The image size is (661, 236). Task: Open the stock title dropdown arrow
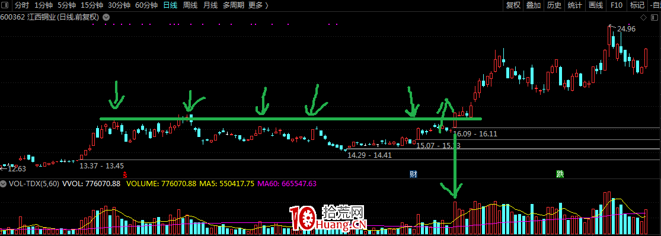pyautogui.click(x=106, y=17)
